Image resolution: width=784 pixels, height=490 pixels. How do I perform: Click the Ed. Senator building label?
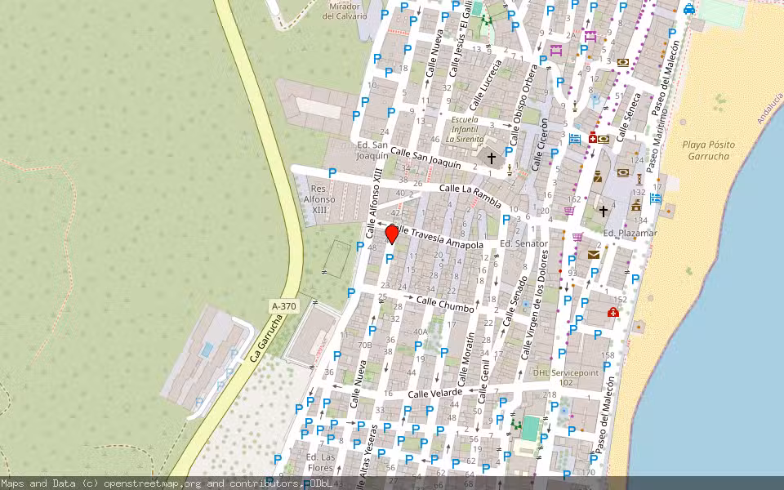tap(524, 243)
